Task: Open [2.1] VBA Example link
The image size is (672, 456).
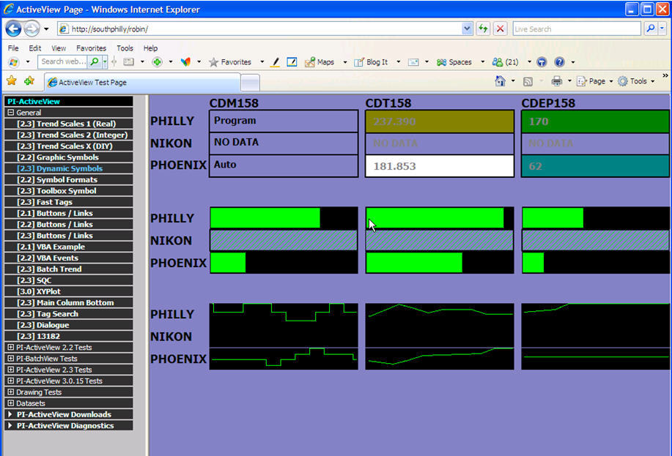Action: click(x=51, y=247)
